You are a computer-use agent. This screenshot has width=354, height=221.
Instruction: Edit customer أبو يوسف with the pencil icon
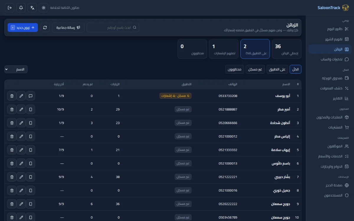click(x=21, y=96)
